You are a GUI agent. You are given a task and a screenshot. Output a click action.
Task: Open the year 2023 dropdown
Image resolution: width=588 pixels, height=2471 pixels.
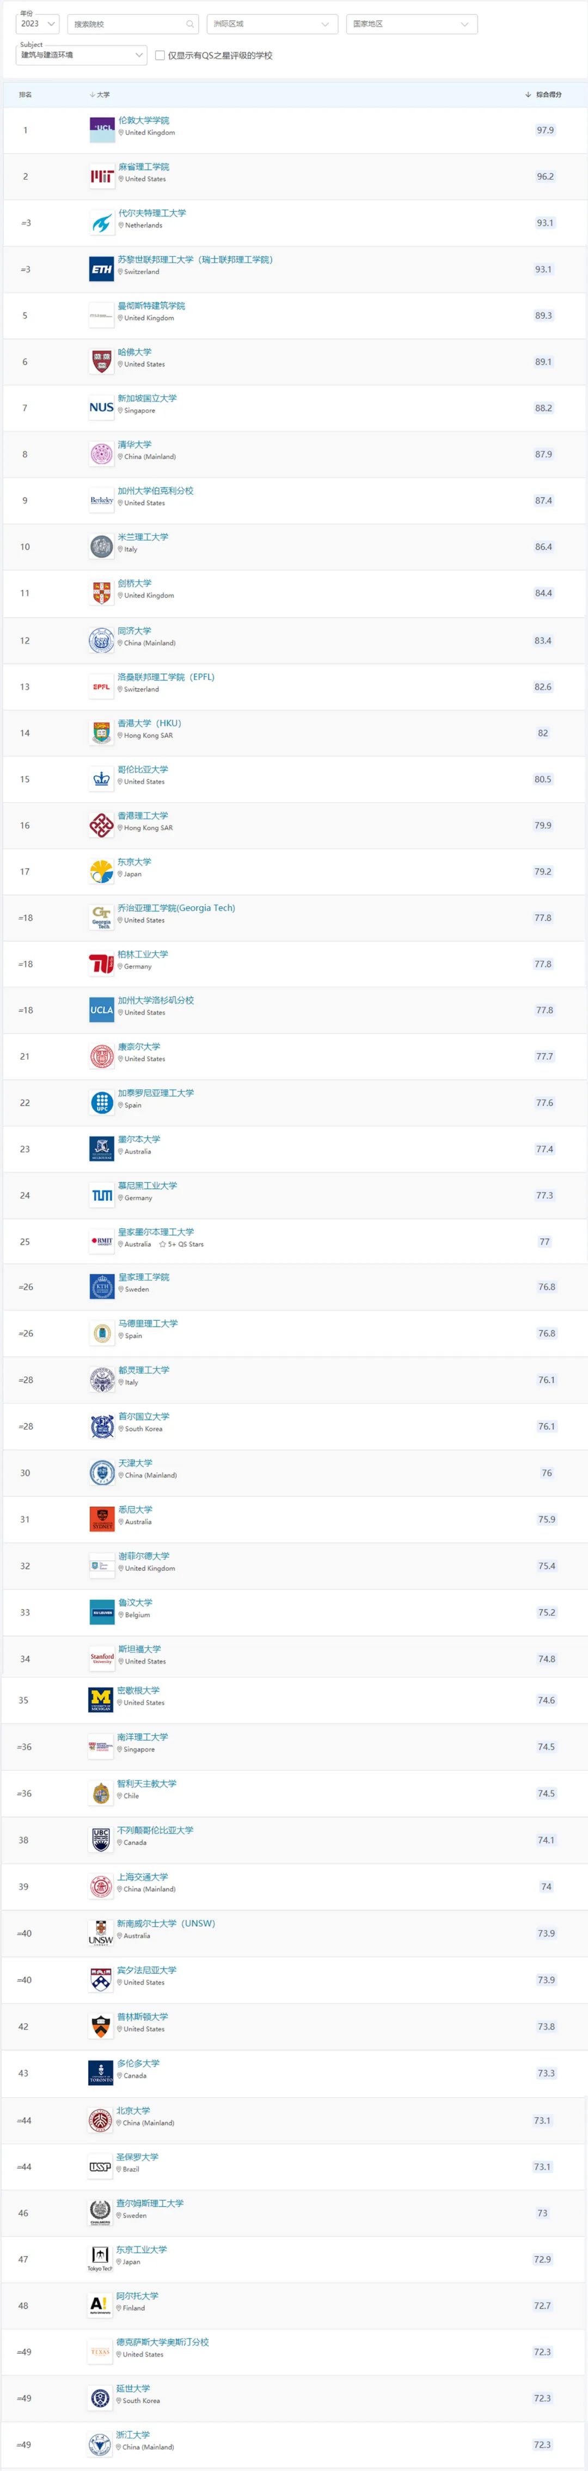coord(38,23)
